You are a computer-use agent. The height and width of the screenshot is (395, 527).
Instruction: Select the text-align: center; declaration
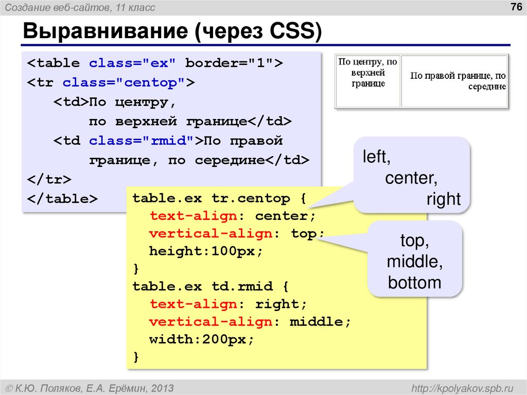225,216
